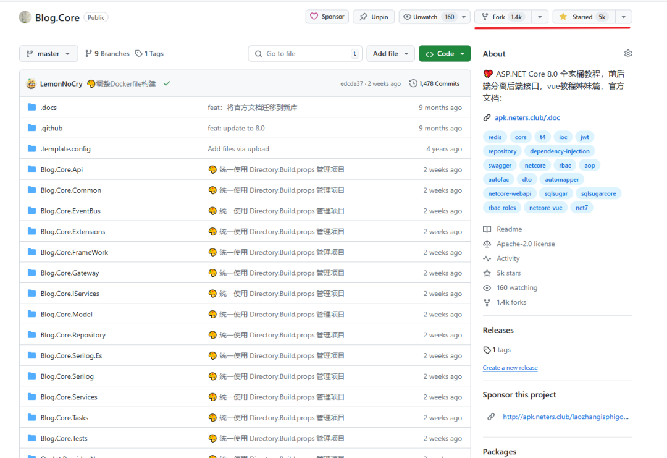Open the .template.config folder
Screen dimensions: 667x458
[x=65, y=149]
